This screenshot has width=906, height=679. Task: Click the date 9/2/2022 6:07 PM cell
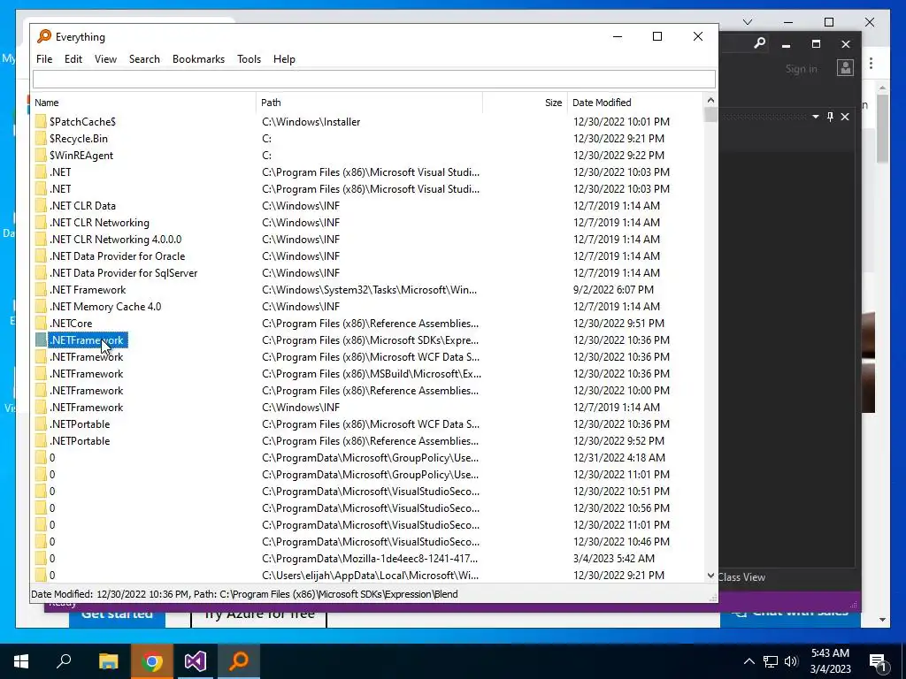click(x=614, y=290)
